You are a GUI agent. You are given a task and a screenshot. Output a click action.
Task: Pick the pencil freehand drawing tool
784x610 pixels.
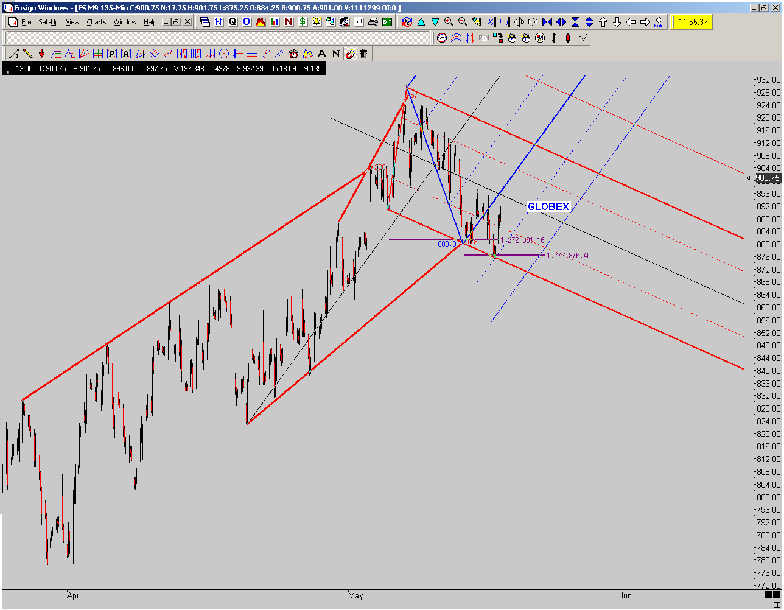(27, 54)
